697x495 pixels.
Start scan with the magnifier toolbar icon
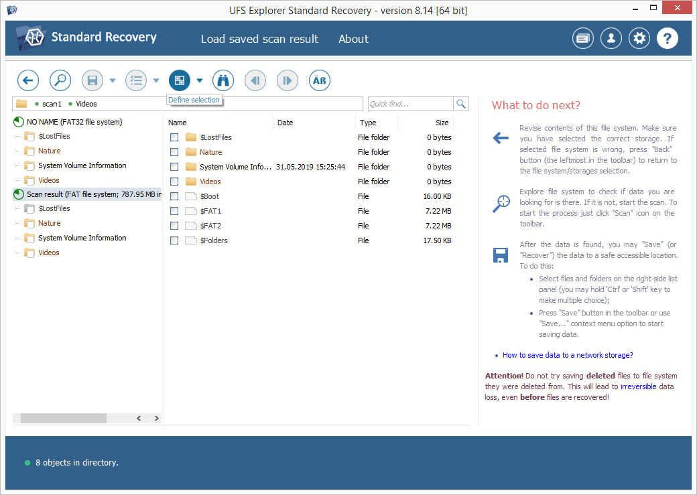(60, 80)
